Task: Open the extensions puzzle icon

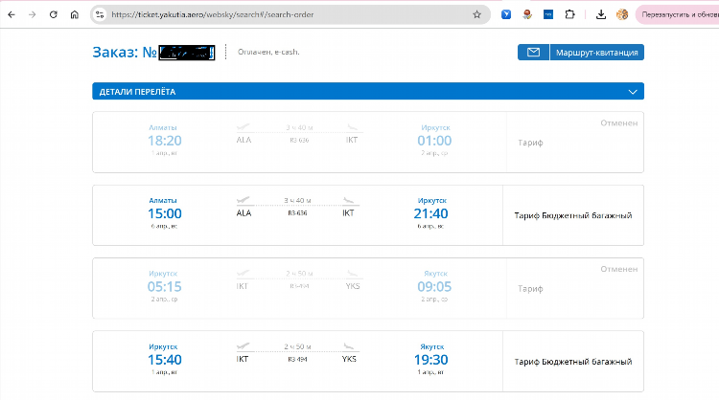Action: [569, 14]
